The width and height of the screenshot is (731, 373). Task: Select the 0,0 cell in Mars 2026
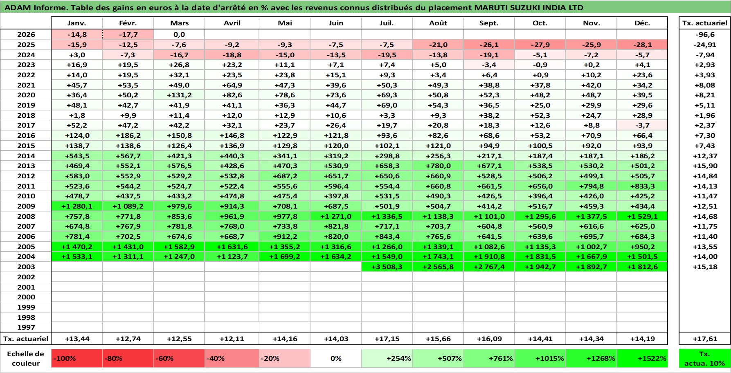(x=179, y=35)
